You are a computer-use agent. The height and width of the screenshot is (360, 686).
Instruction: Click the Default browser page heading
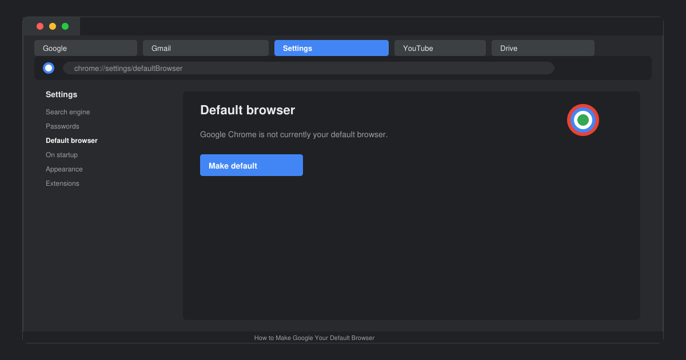[x=248, y=110]
